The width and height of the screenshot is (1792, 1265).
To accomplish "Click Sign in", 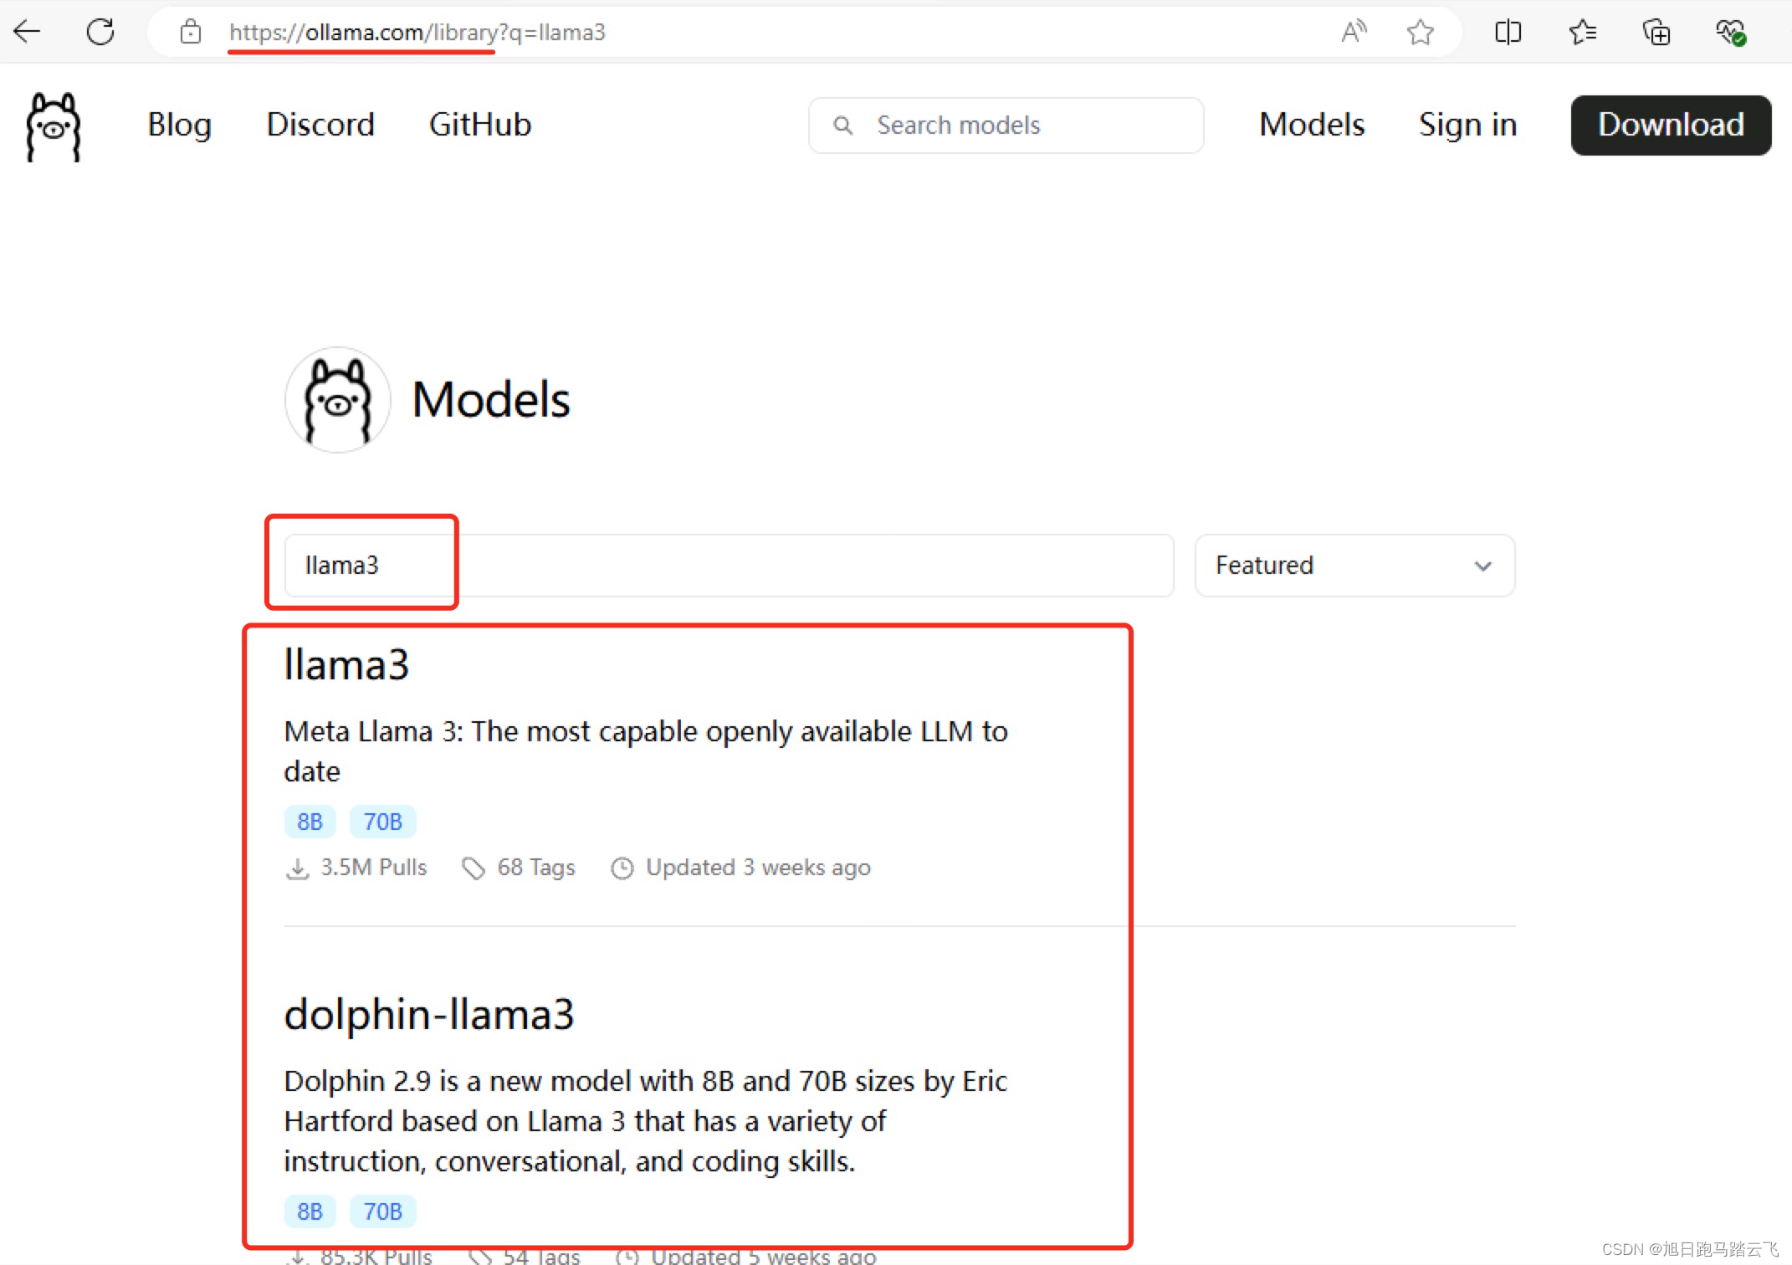I will 1467,125.
